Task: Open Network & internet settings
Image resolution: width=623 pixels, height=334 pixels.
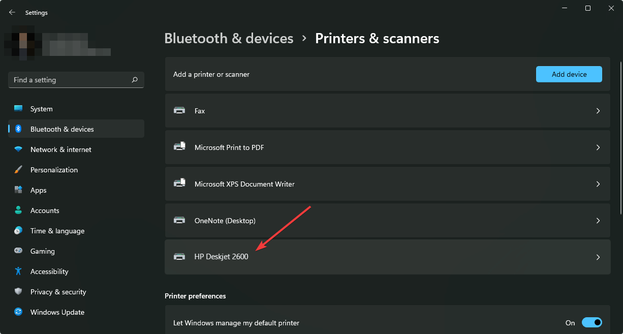Action: pos(18,149)
